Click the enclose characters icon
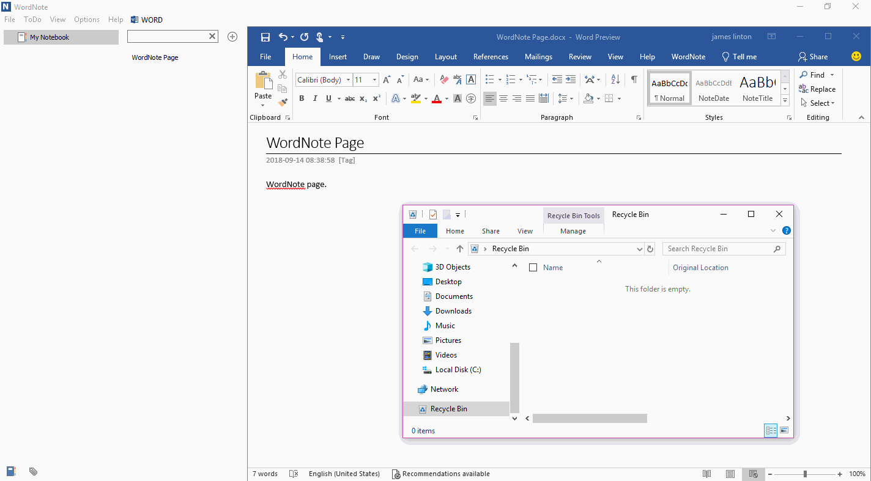This screenshot has width=871, height=481. (x=471, y=98)
